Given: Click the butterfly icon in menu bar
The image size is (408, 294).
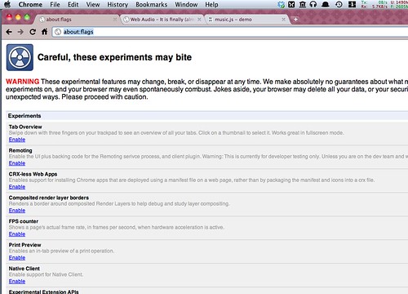Looking at the screenshot, I should coord(291,4).
